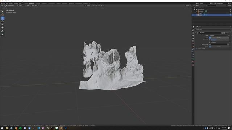Open the Object properties tab

(193, 47)
